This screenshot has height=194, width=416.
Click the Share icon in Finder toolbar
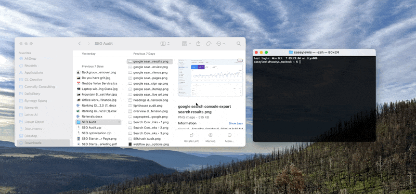(198, 44)
